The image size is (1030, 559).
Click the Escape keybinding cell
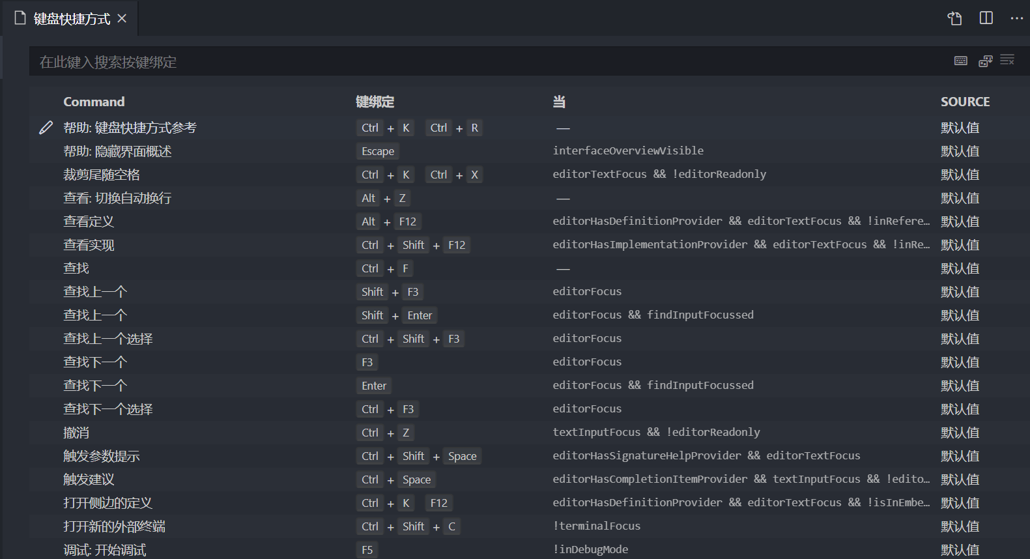pyautogui.click(x=378, y=151)
